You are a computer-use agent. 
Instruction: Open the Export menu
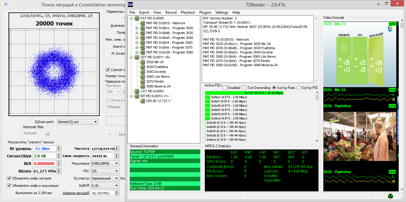144,12
